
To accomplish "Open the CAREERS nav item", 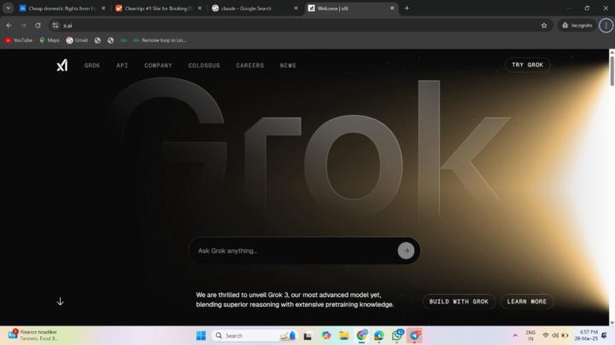I will coord(249,66).
